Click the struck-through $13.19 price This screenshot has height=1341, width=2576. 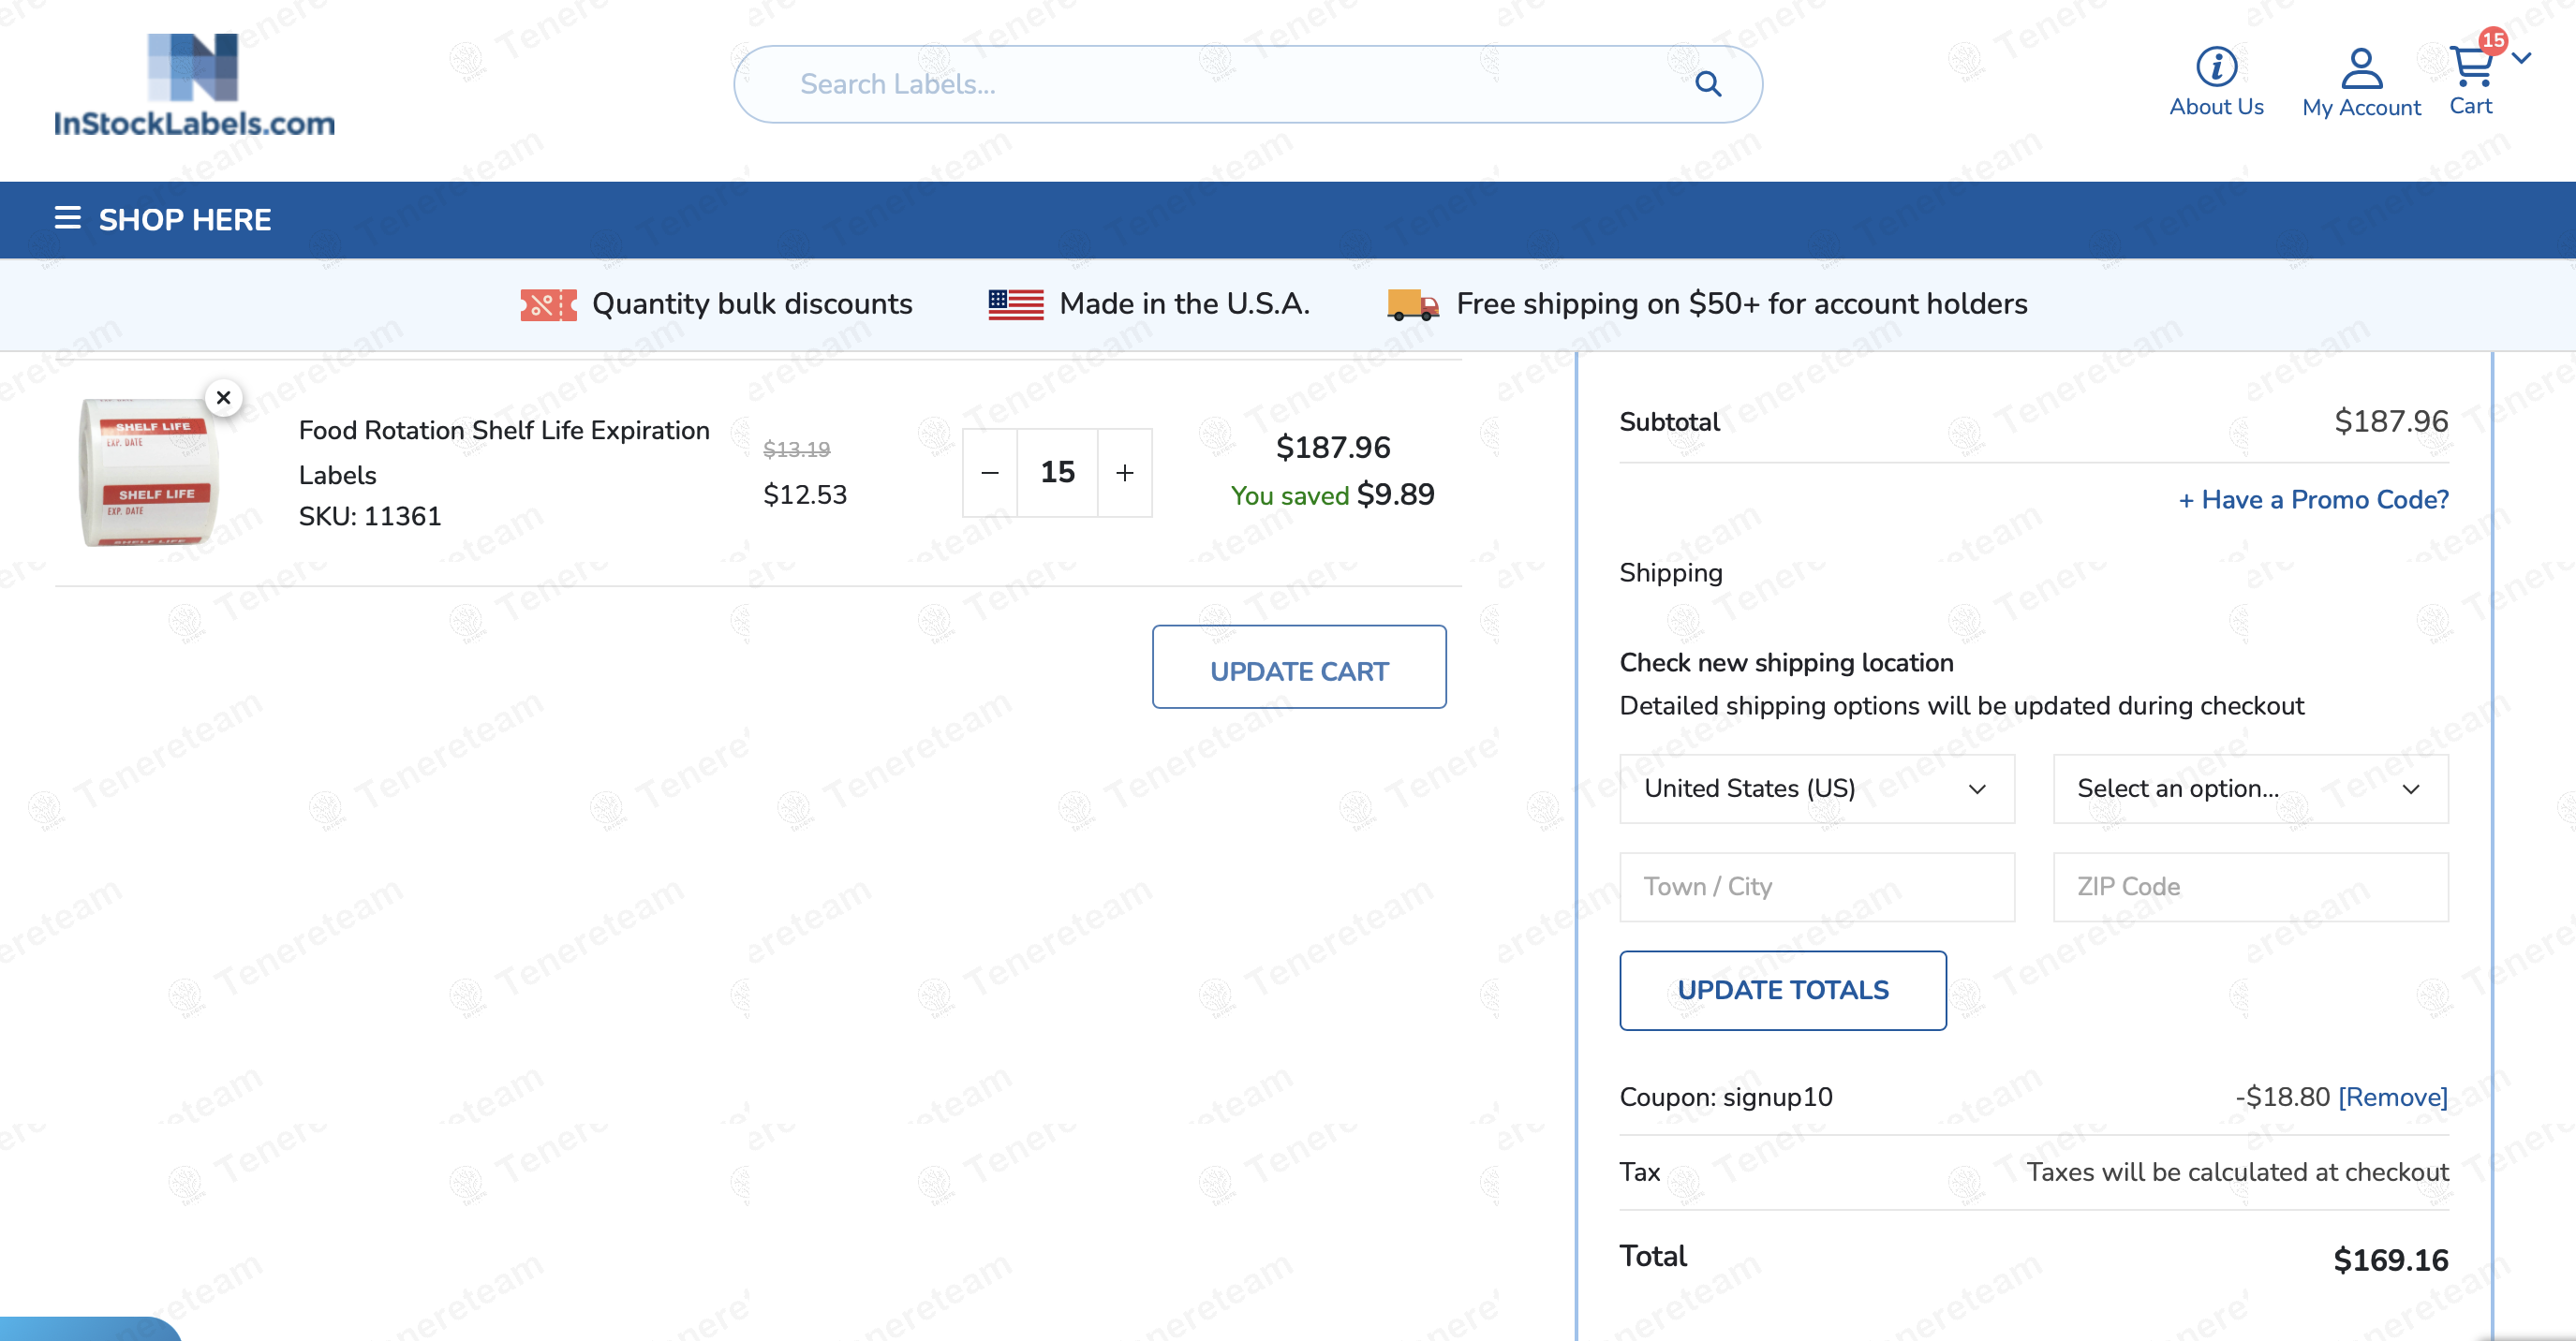pos(796,450)
